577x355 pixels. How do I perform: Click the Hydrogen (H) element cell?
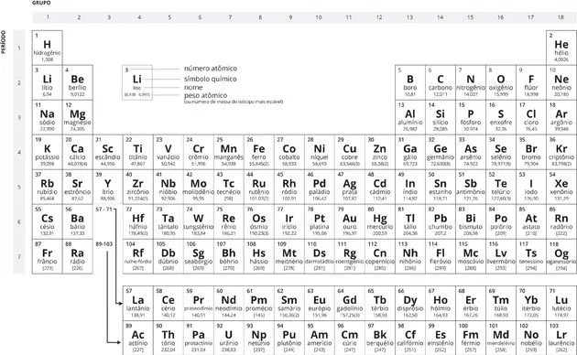(x=47, y=48)
